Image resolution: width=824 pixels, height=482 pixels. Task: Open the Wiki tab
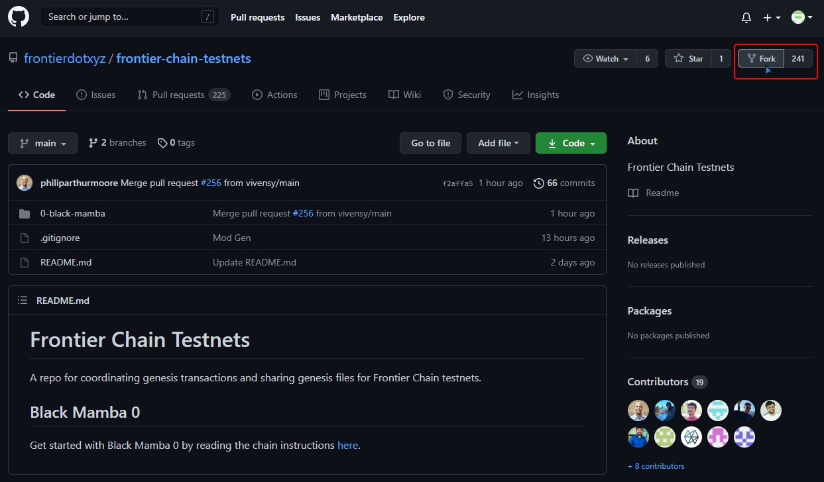click(x=405, y=95)
